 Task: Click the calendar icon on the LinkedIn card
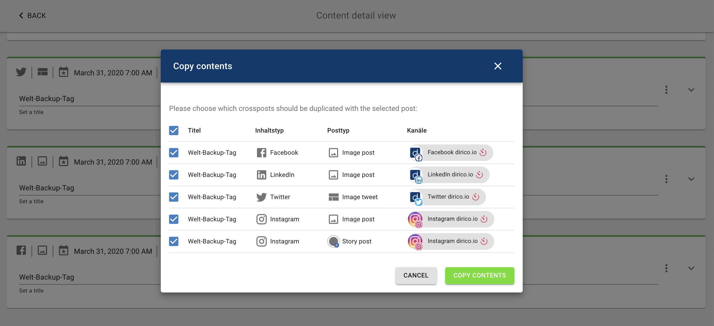click(x=64, y=161)
